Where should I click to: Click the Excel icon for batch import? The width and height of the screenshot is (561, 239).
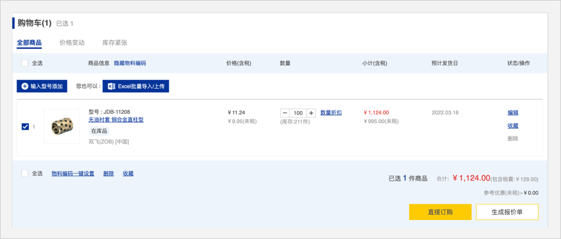pos(111,86)
